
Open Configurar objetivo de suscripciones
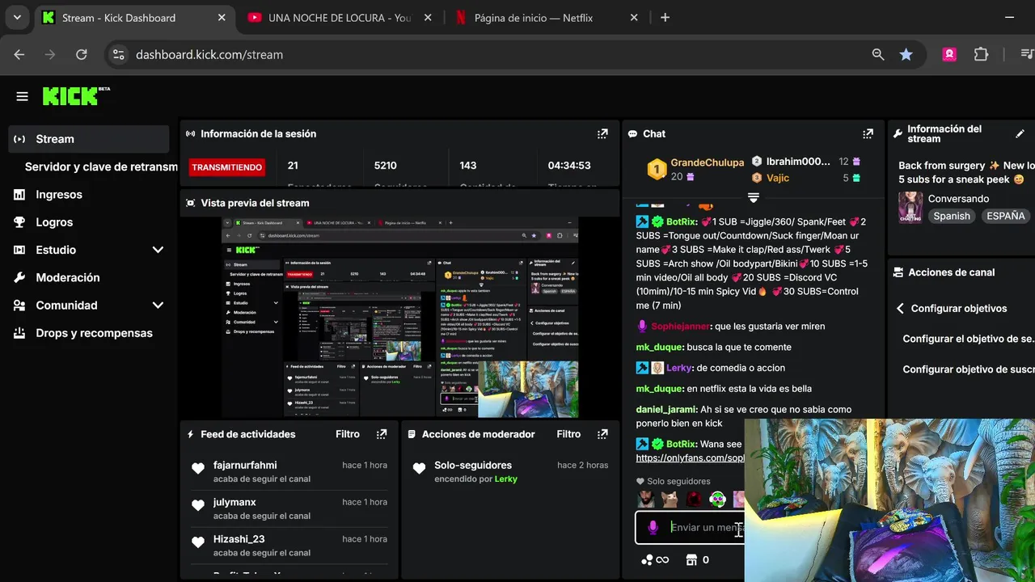point(968,369)
